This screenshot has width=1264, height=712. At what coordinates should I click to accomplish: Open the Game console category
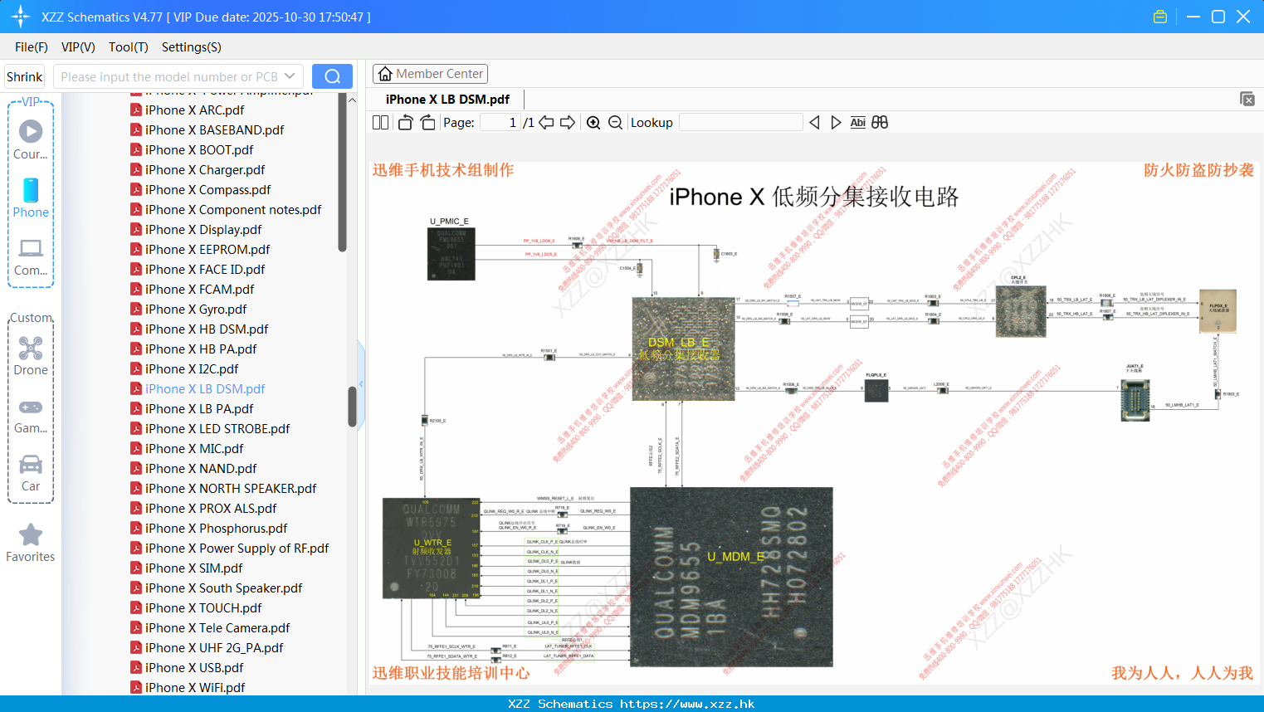[x=31, y=416]
